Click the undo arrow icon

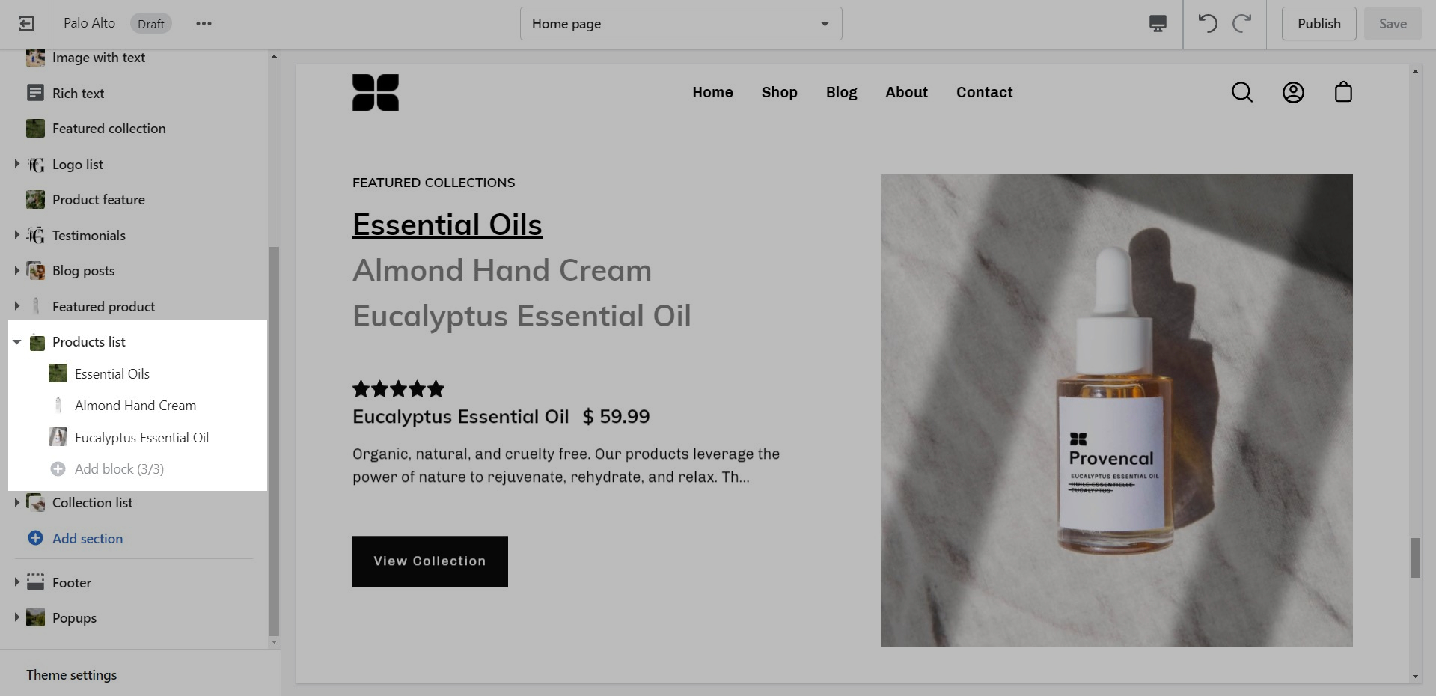pos(1207,24)
